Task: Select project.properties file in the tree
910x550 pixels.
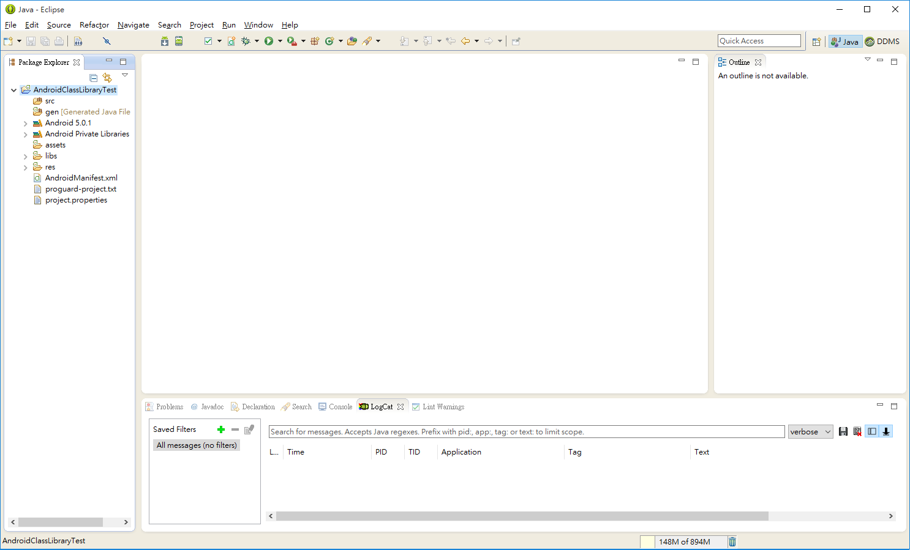Action: tap(70, 200)
